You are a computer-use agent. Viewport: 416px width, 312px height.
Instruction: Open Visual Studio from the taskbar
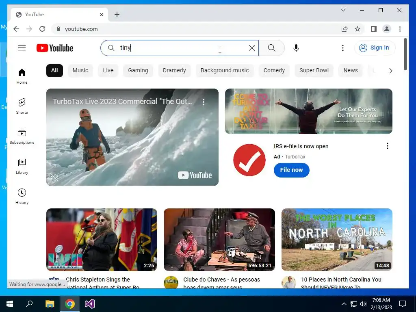[90, 304]
